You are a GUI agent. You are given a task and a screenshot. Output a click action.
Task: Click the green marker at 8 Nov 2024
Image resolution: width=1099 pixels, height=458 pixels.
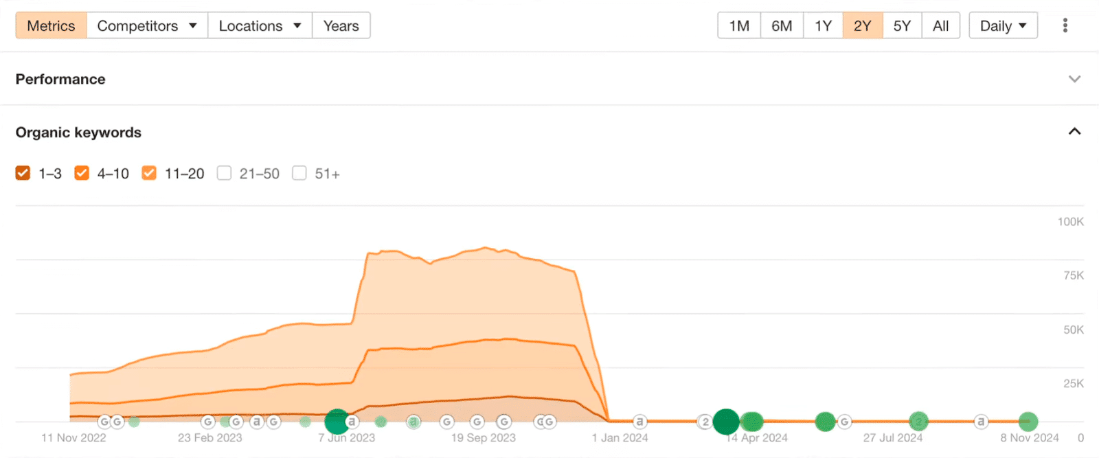pos(1028,422)
